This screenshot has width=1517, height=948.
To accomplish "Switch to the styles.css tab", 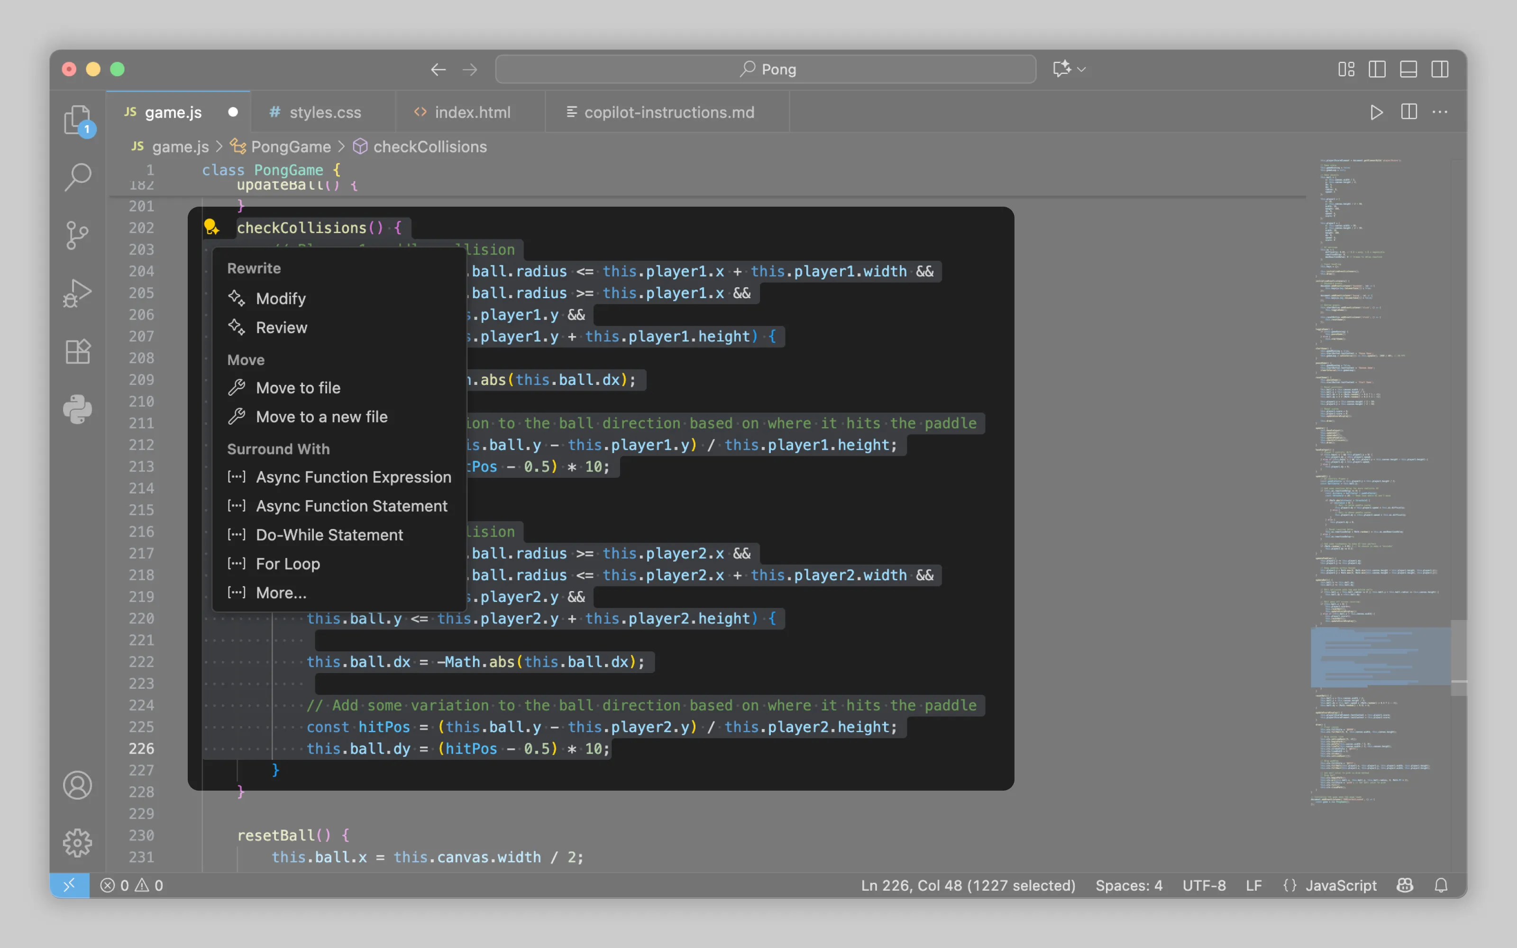I will click(324, 112).
